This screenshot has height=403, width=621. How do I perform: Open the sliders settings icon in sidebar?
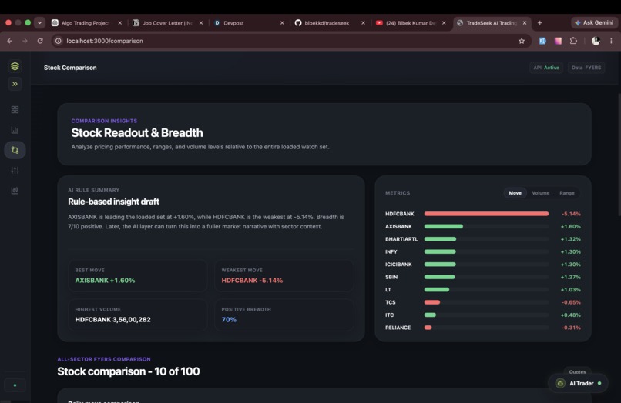click(15, 171)
